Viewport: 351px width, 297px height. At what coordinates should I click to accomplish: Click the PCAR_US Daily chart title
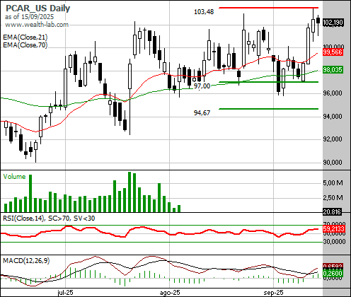coord(38,8)
